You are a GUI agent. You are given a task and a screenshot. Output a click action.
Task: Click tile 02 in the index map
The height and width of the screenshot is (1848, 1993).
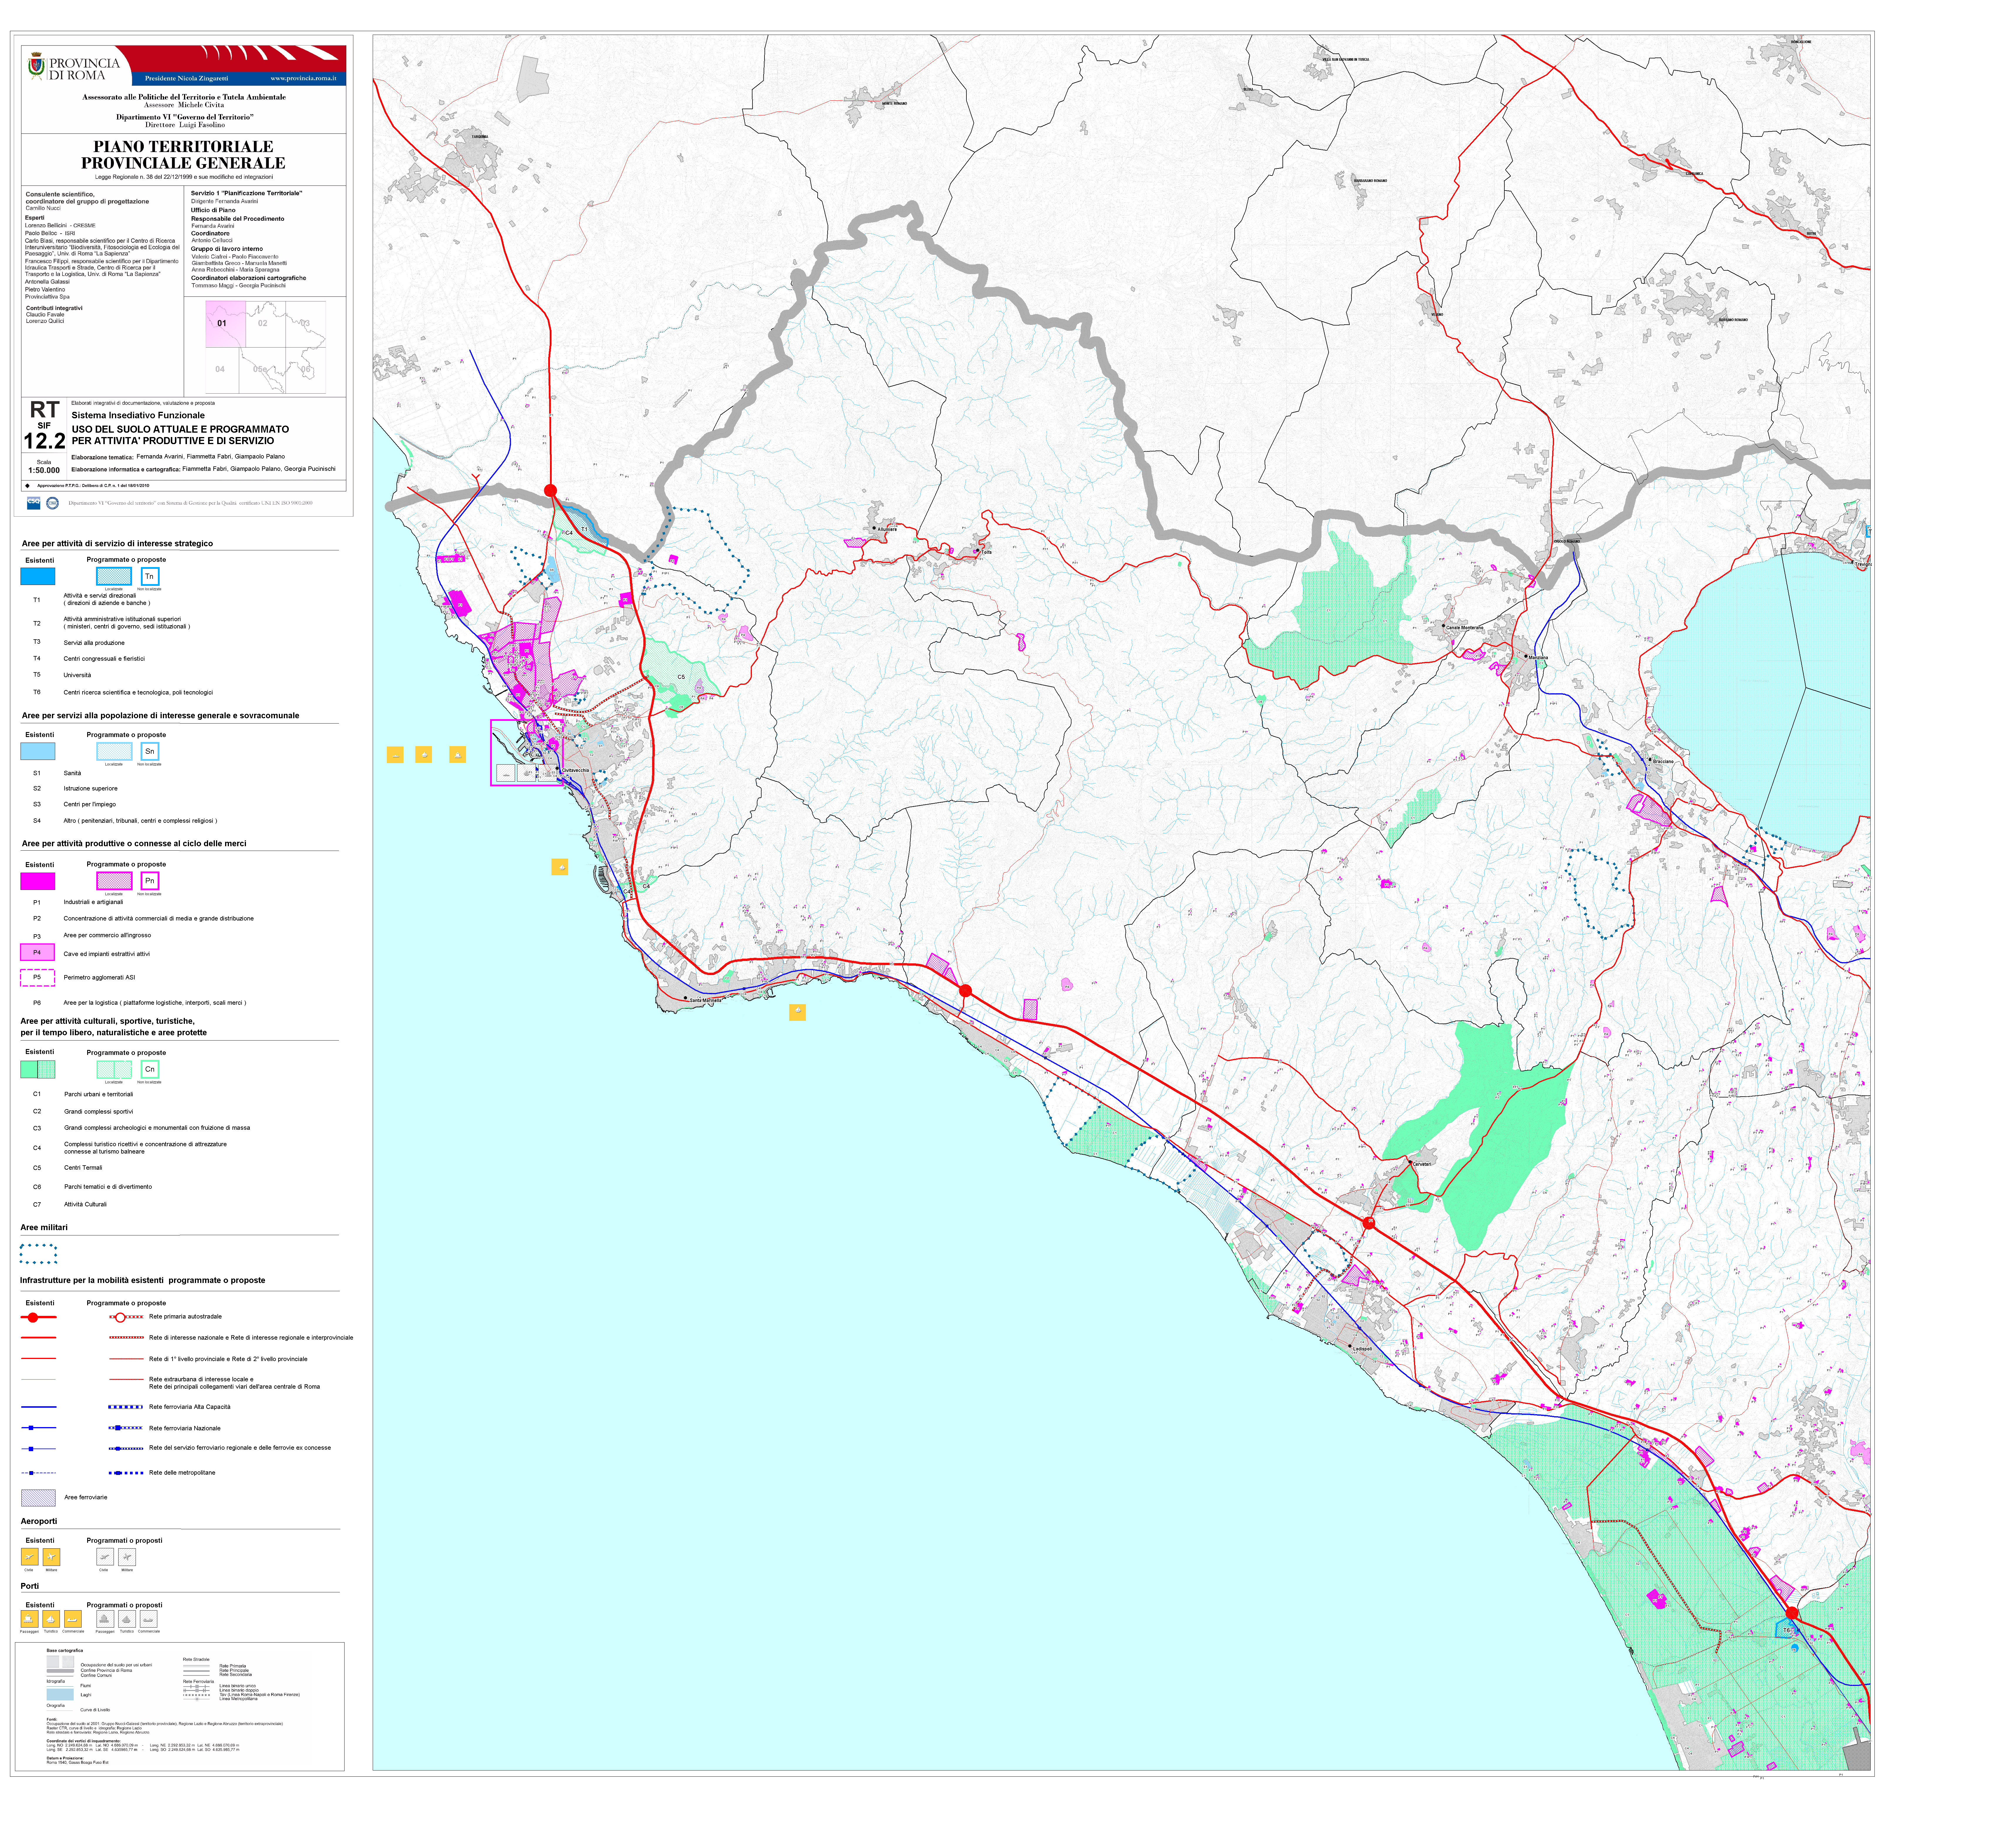(x=266, y=324)
